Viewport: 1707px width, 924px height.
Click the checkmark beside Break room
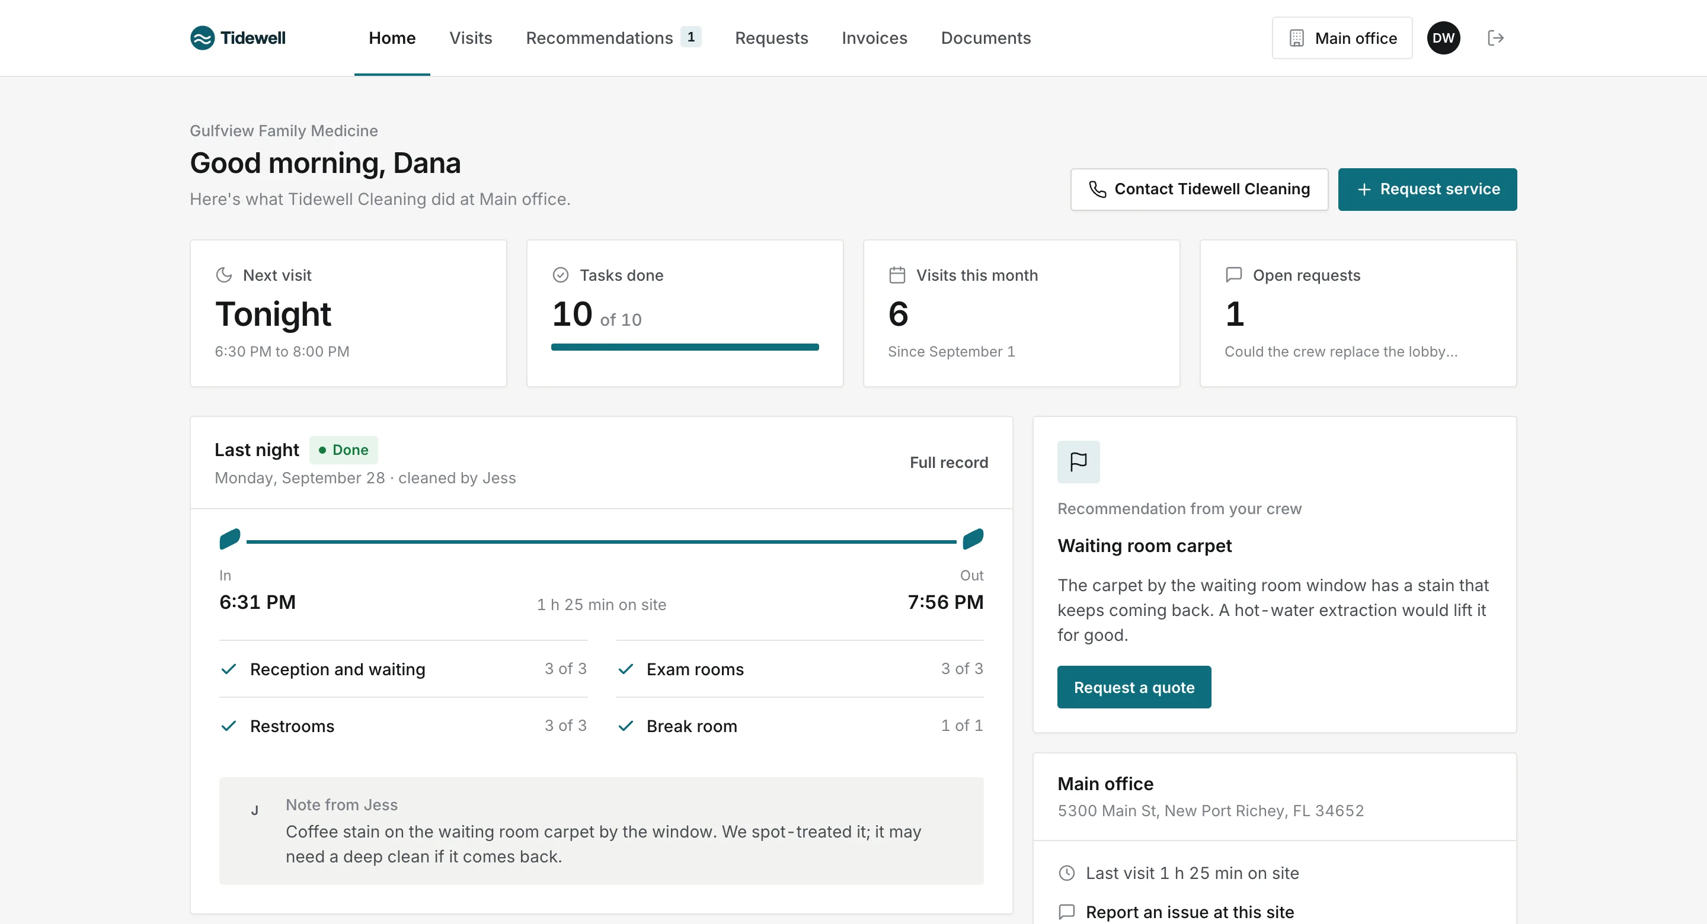(625, 726)
